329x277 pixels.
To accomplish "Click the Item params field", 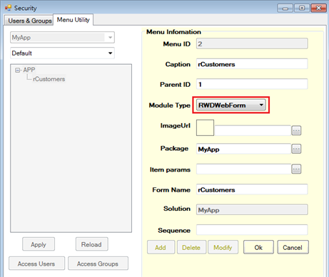I will coord(243,169).
